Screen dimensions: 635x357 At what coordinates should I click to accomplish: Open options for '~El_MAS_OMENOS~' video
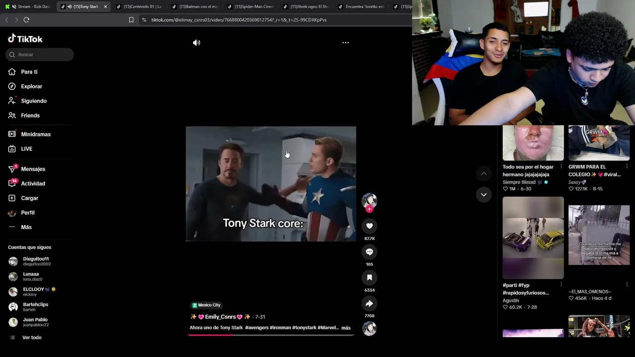(627, 285)
